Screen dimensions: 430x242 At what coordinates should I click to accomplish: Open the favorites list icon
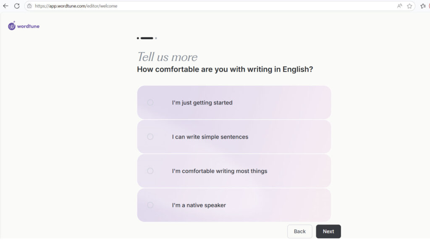tap(423, 6)
